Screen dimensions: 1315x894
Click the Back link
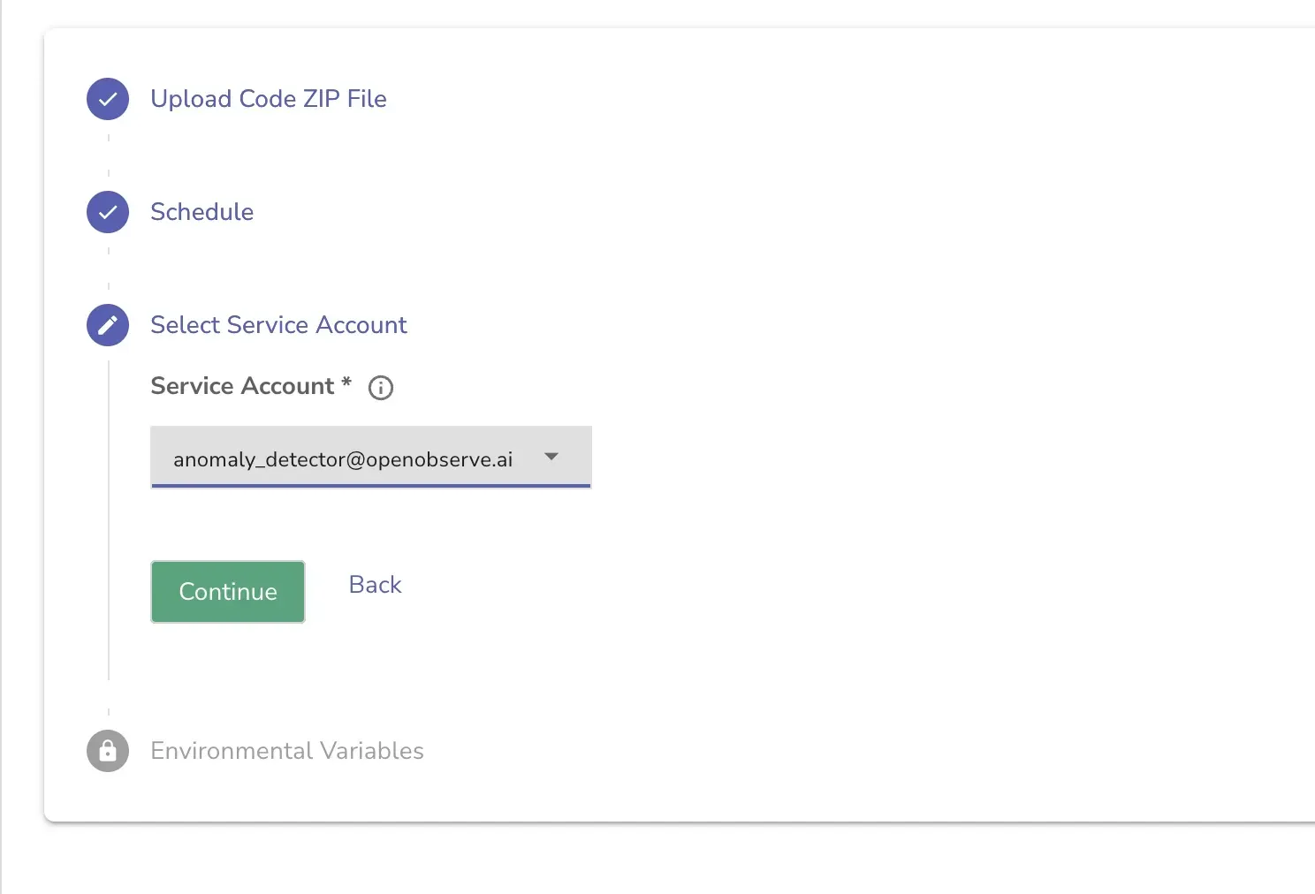coord(375,585)
